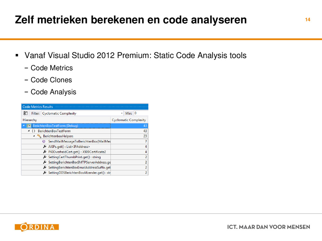Click complexity value 4 for PKIOverheidCert.get()

146,152
